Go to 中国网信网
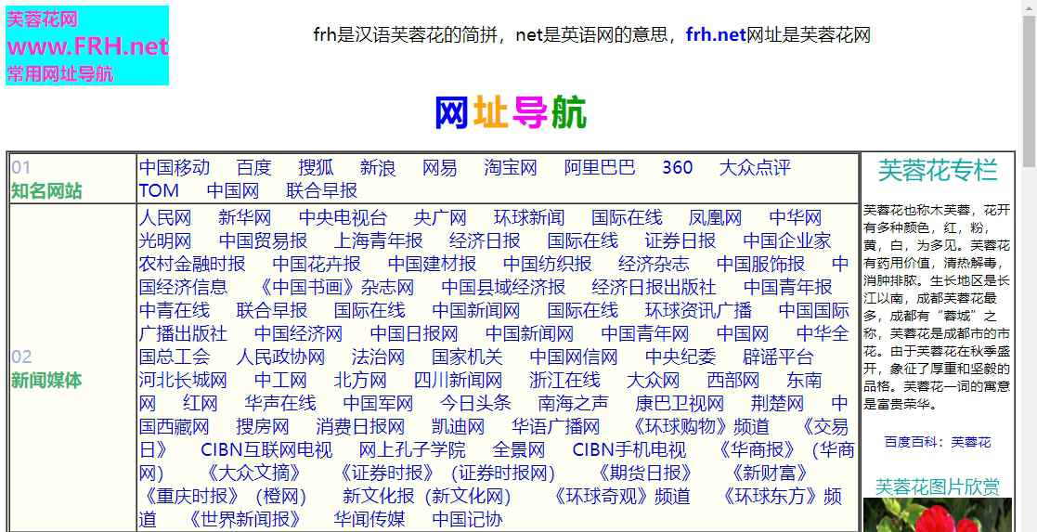Viewport: 1037px width, 532px height. click(x=574, y=357)
